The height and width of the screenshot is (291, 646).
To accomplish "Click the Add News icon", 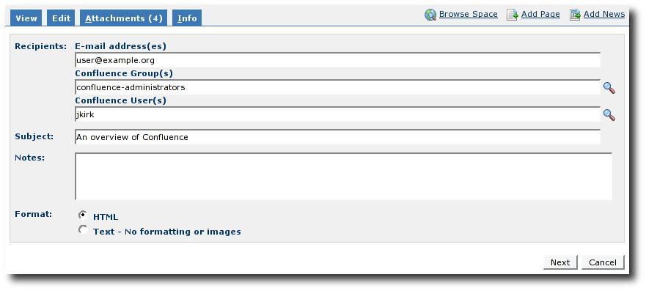I will 575,15.
